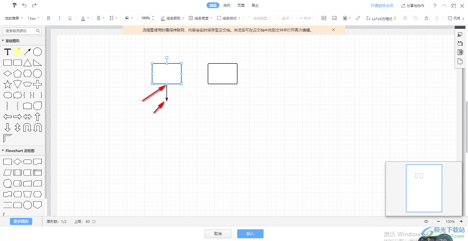Open the 微软雅黑 font dropdown
This screenshot has height=241, width=468.
pos(14,18)
